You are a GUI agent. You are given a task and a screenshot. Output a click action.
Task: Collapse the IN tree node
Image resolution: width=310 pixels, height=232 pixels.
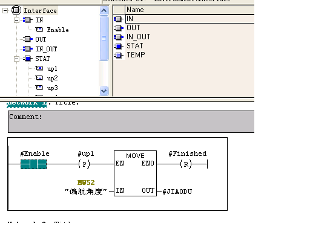(16, 20)
